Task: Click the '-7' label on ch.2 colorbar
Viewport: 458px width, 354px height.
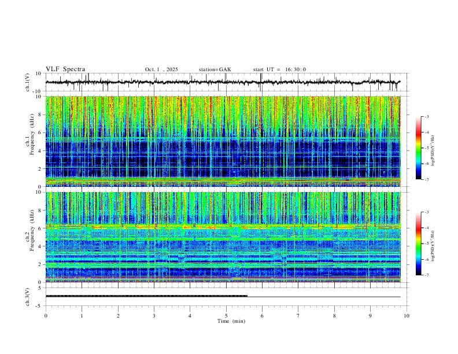Action: point(426,275)
